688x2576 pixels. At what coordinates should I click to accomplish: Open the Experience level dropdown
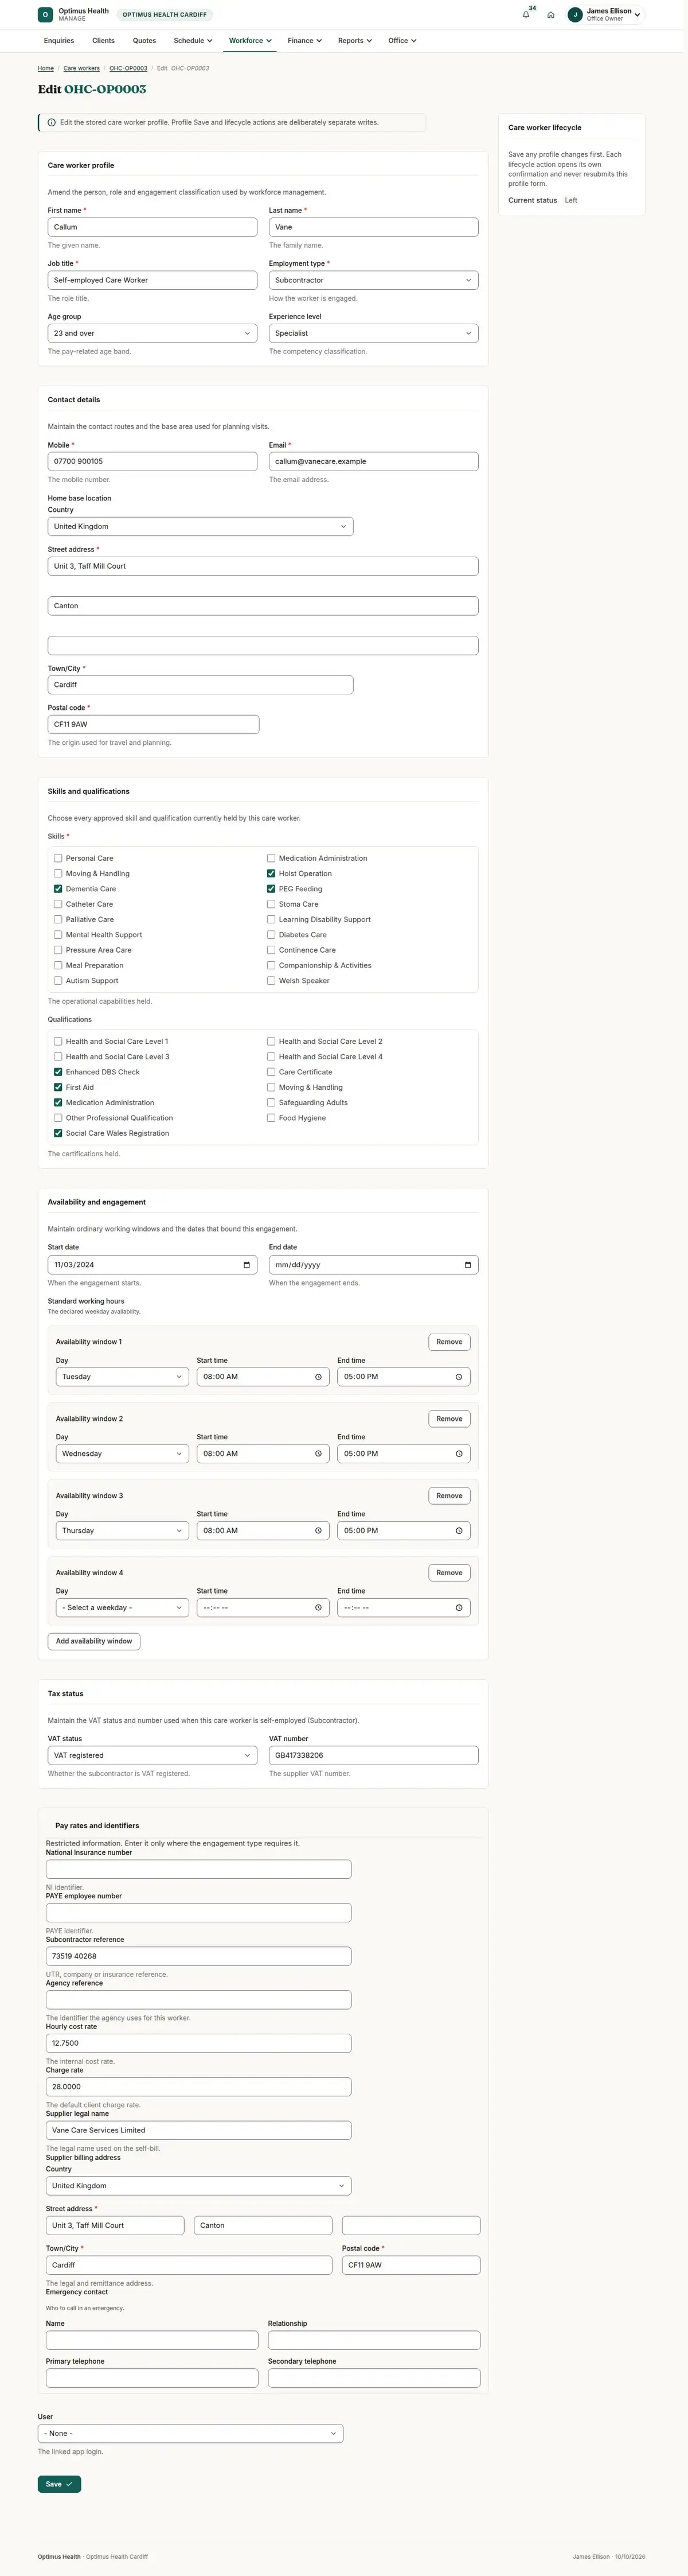[373, 333]
